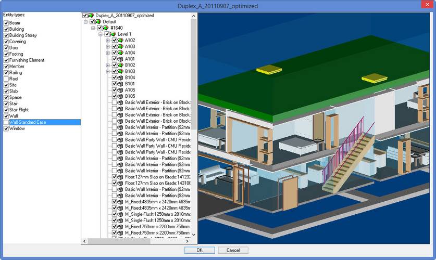Click the green icon beside Level 1
This screenshot has width=436, height=260.
113,34
